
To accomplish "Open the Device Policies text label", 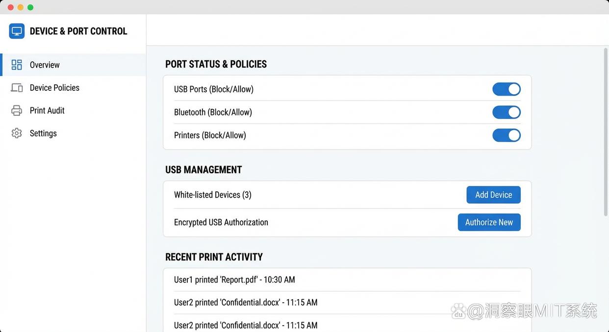I will [x=54, y=88].
